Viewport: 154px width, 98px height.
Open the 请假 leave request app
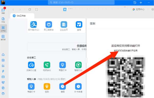click(x=63, y=88)
